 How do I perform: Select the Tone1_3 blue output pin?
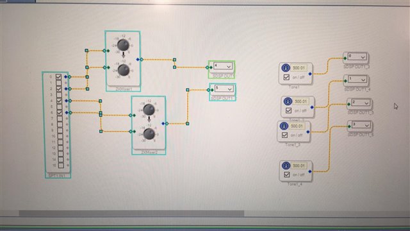(308, 132)
